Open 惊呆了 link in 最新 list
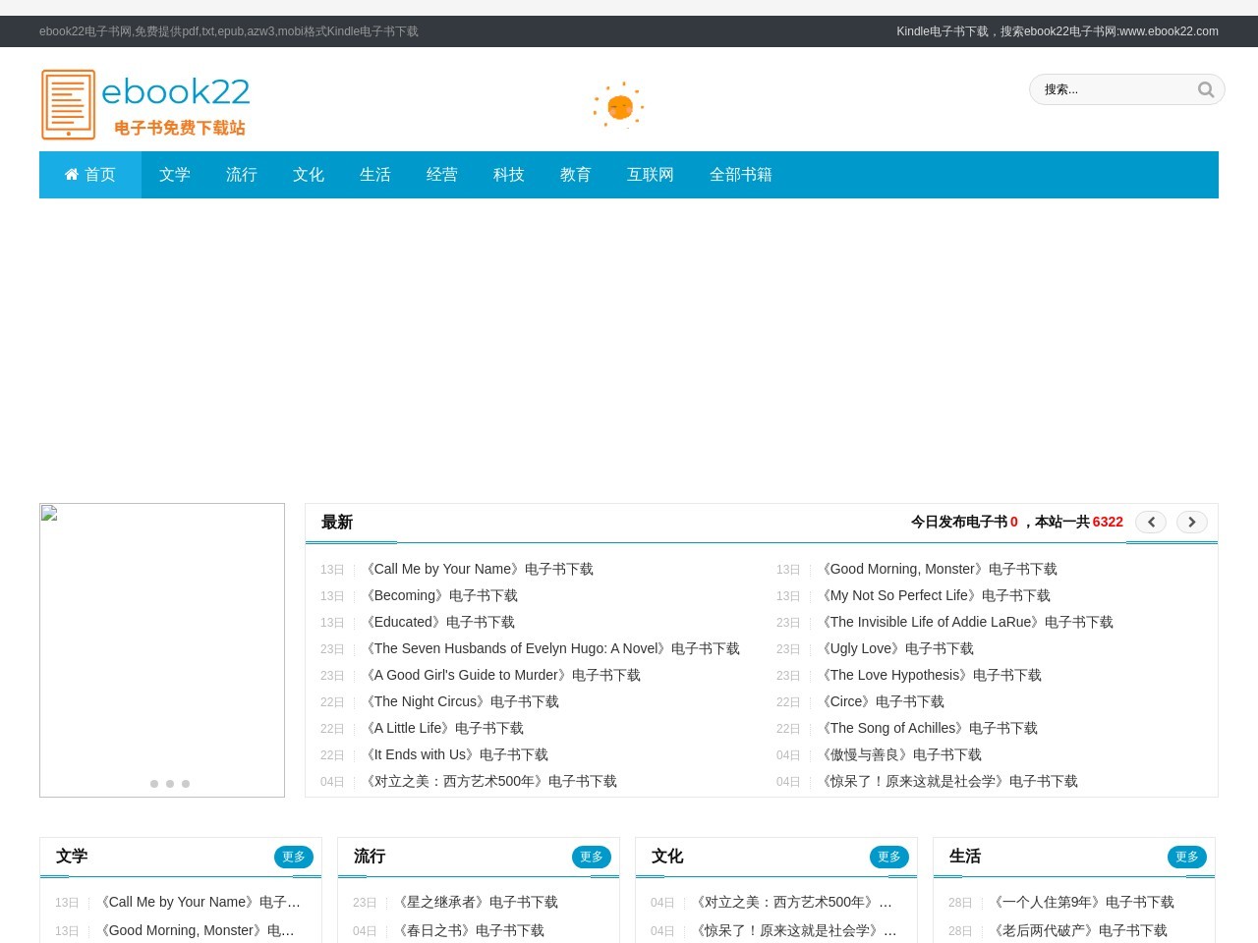Screen dimensions: 1258x943 click(947, 781)
